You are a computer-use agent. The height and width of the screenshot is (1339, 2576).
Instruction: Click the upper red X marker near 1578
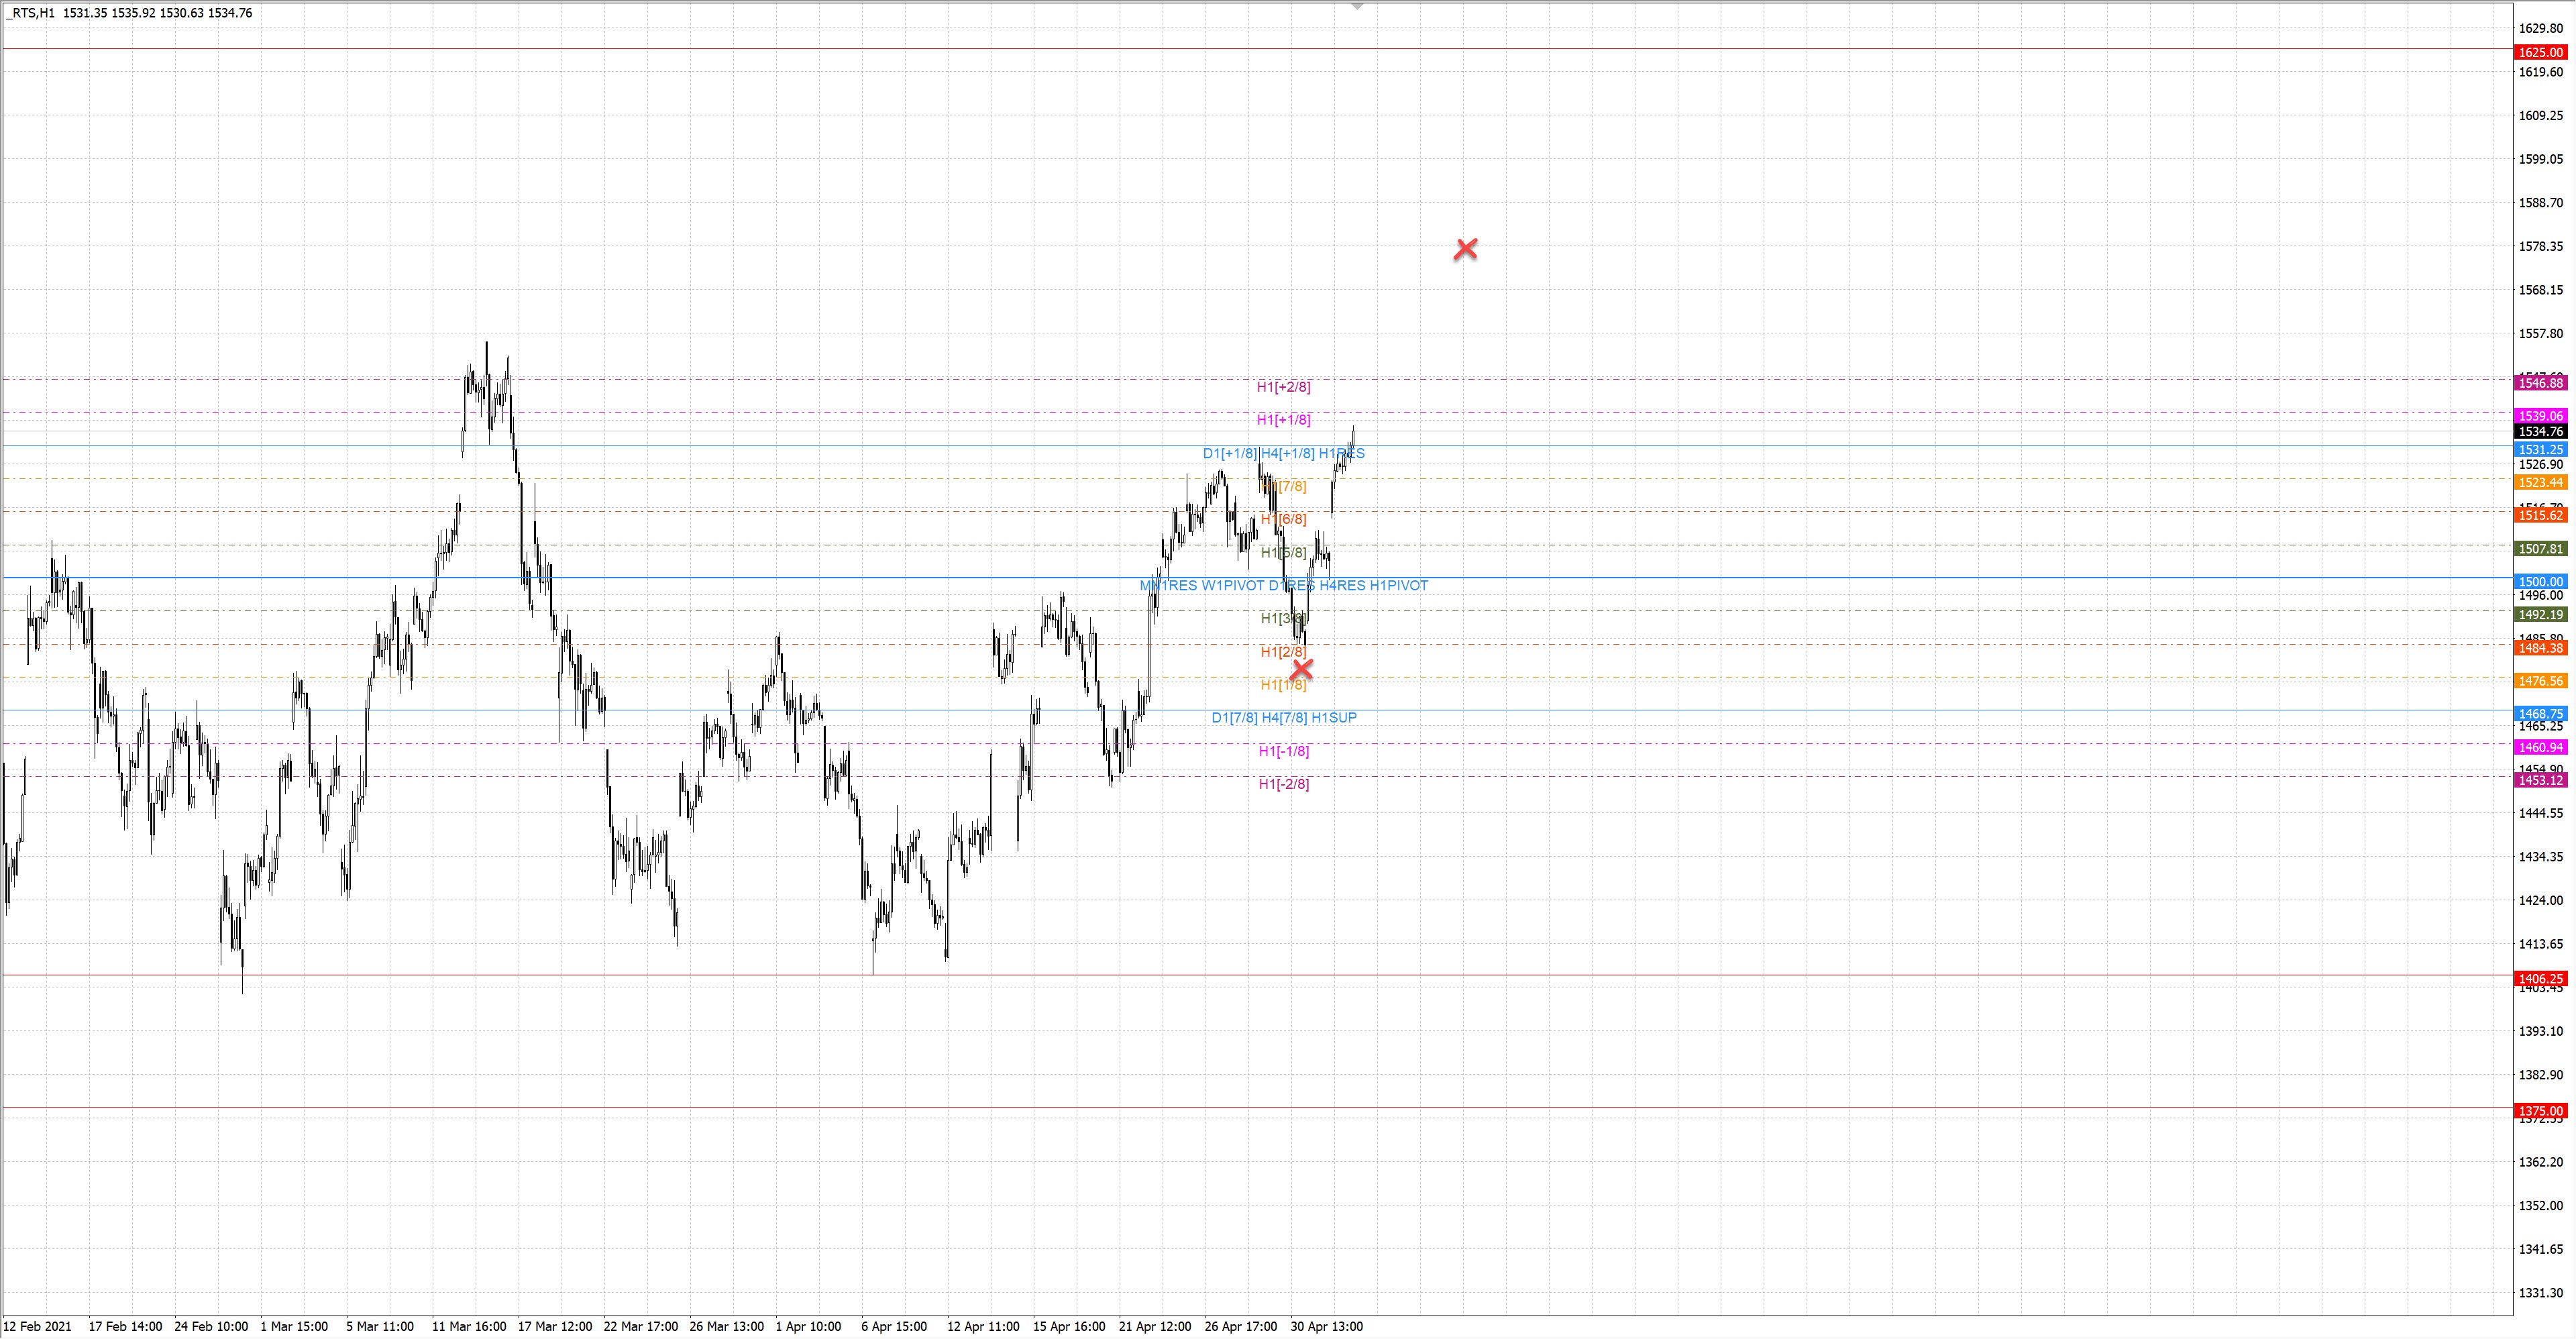[x=1465, y=249]
